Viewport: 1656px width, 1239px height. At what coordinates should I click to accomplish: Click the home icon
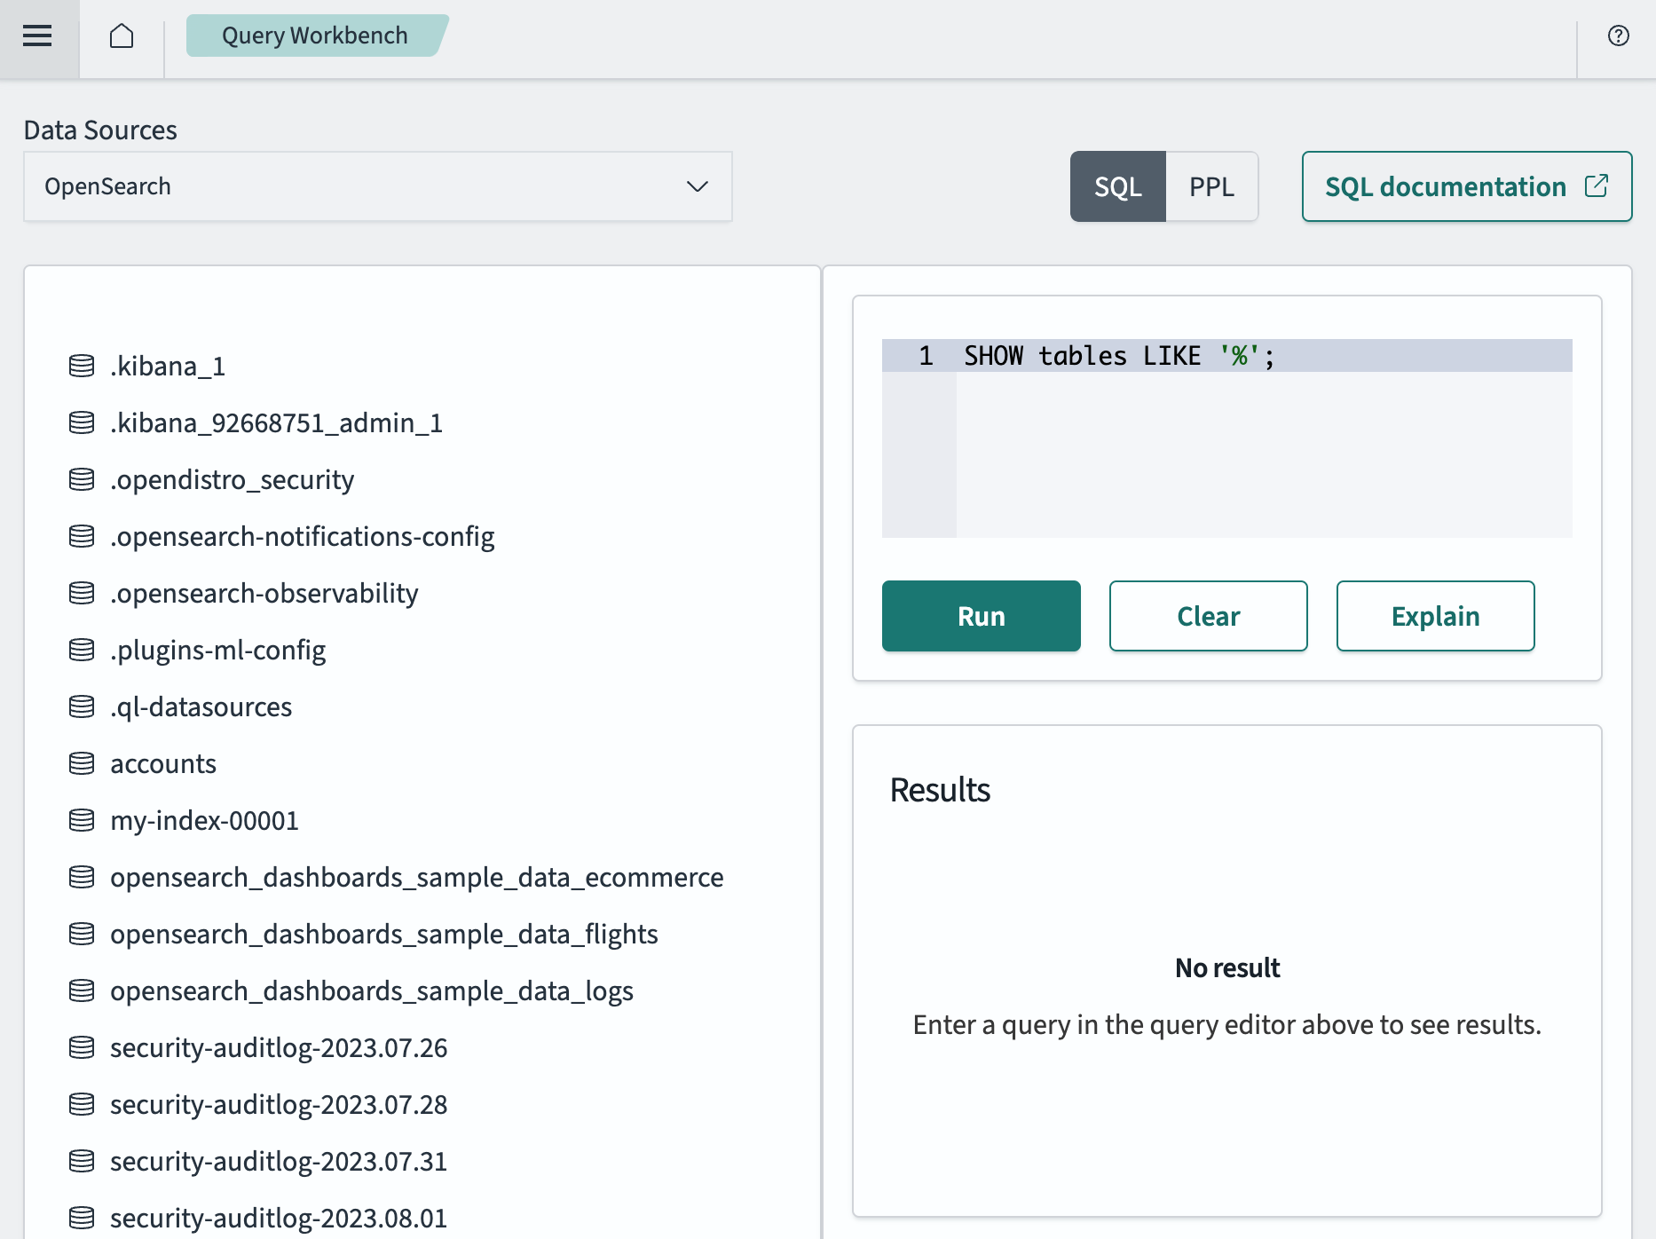click(122, 36)
